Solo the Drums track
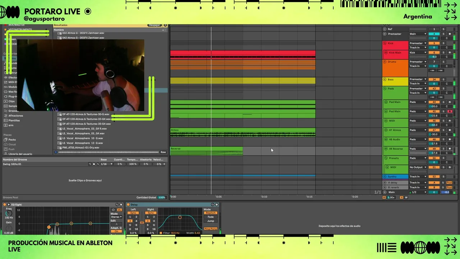 click(443, 62)
